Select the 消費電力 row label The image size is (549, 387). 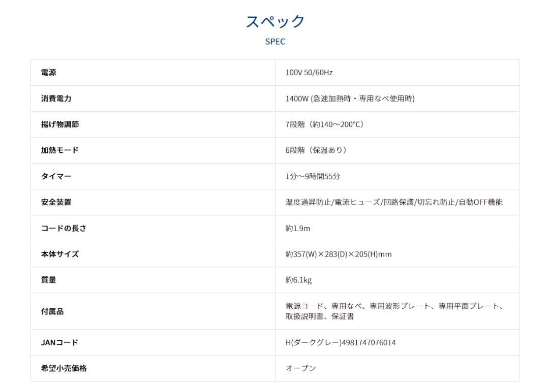(x=56, y=99)
